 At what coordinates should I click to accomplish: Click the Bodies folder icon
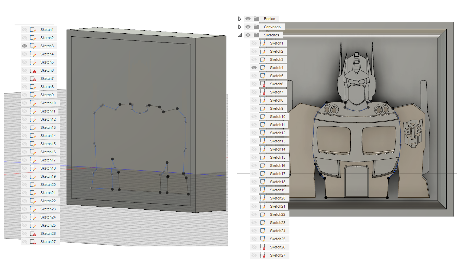256,19
